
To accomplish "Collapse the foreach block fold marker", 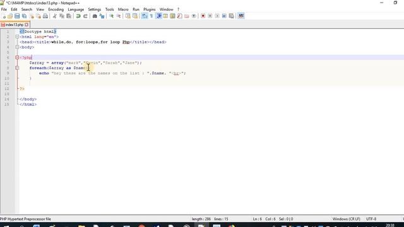I will point(17,68).
